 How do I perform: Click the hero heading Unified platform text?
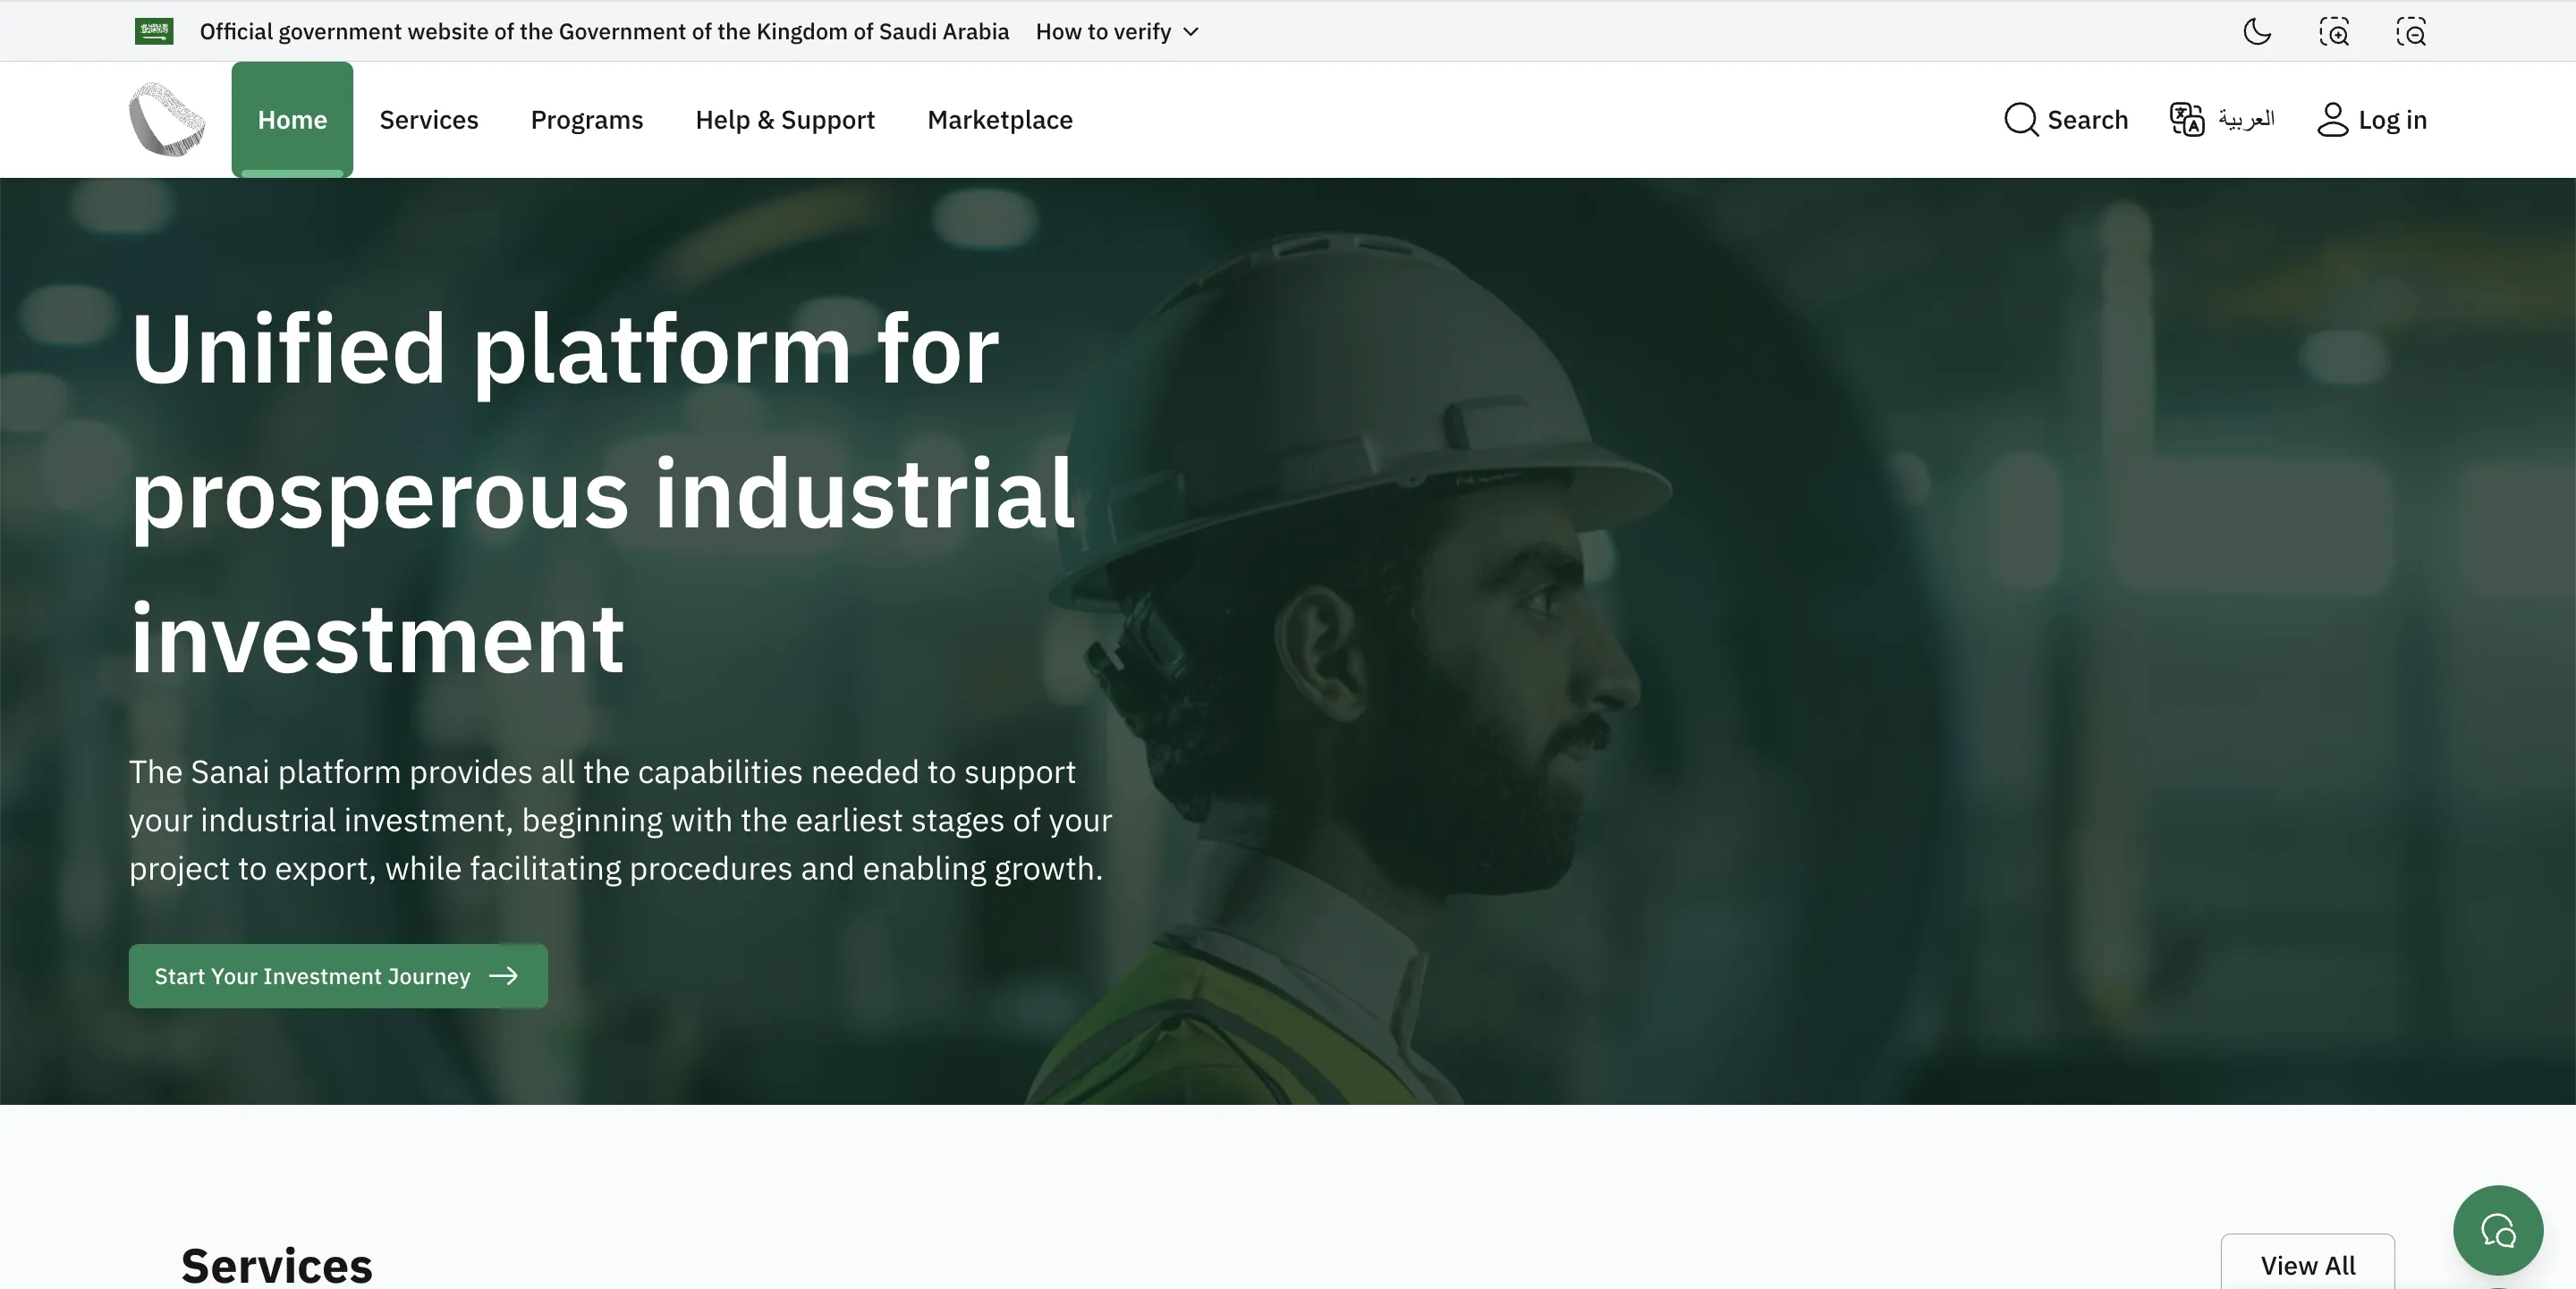[603, 493]
